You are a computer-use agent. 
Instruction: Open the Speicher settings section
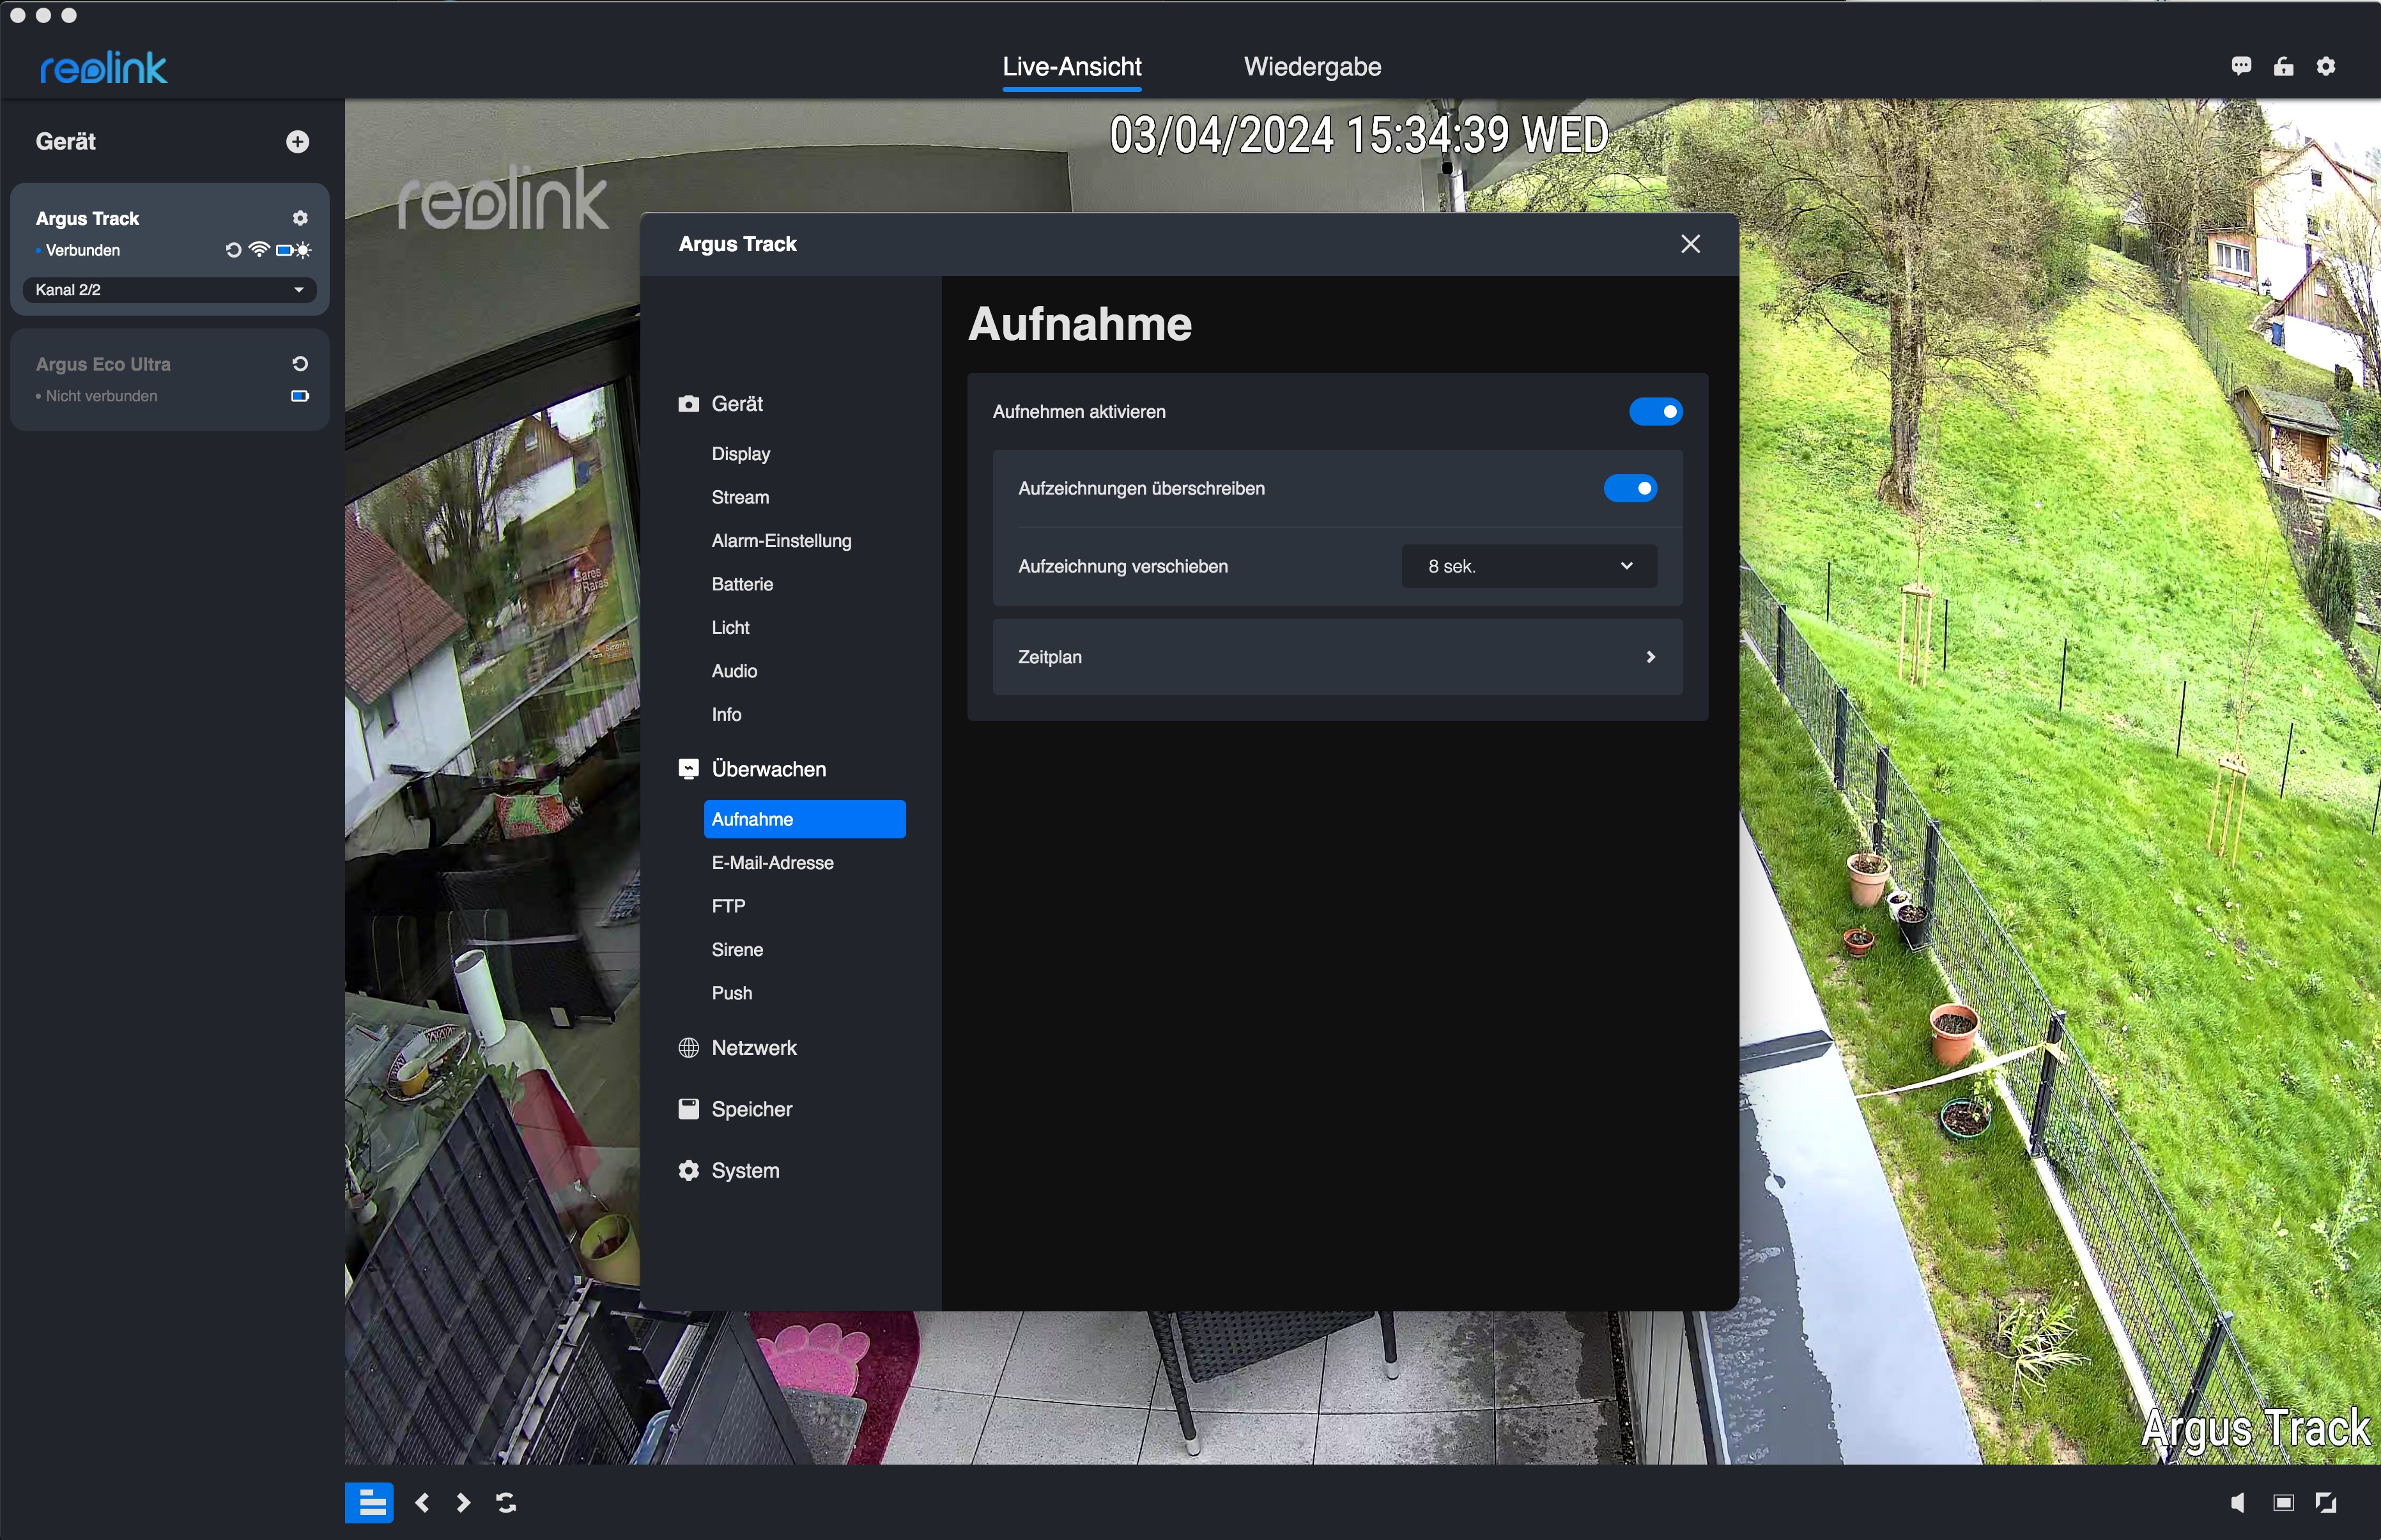click(751, 1109)
